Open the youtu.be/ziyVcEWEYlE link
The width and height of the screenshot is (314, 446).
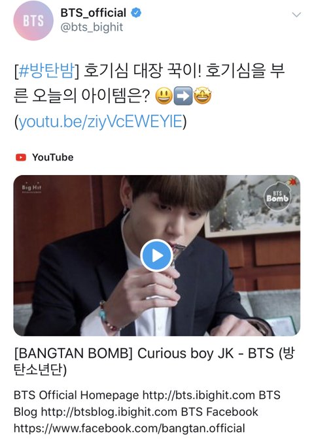pos(100,121)
